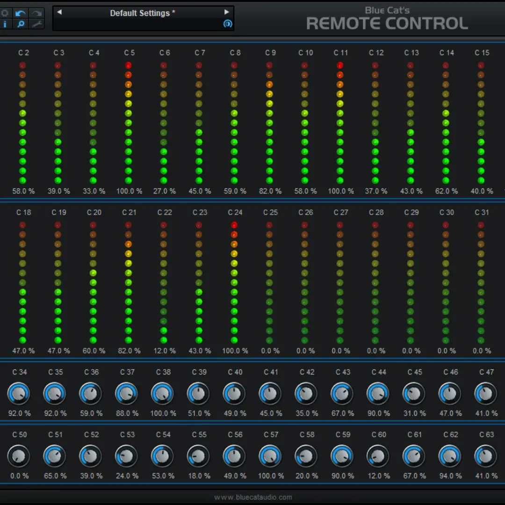
Task: Click the C 9 LED meter column
Action: (x=270, y=123)
